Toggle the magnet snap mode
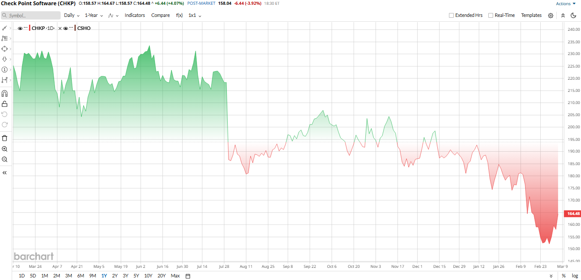The width and height of the screenshot is (581, 280). point(5,93)
